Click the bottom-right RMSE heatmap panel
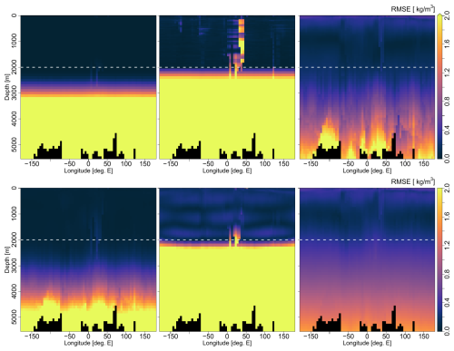The height and width of the screenshot is (351, 454). (x=367, y=259)
